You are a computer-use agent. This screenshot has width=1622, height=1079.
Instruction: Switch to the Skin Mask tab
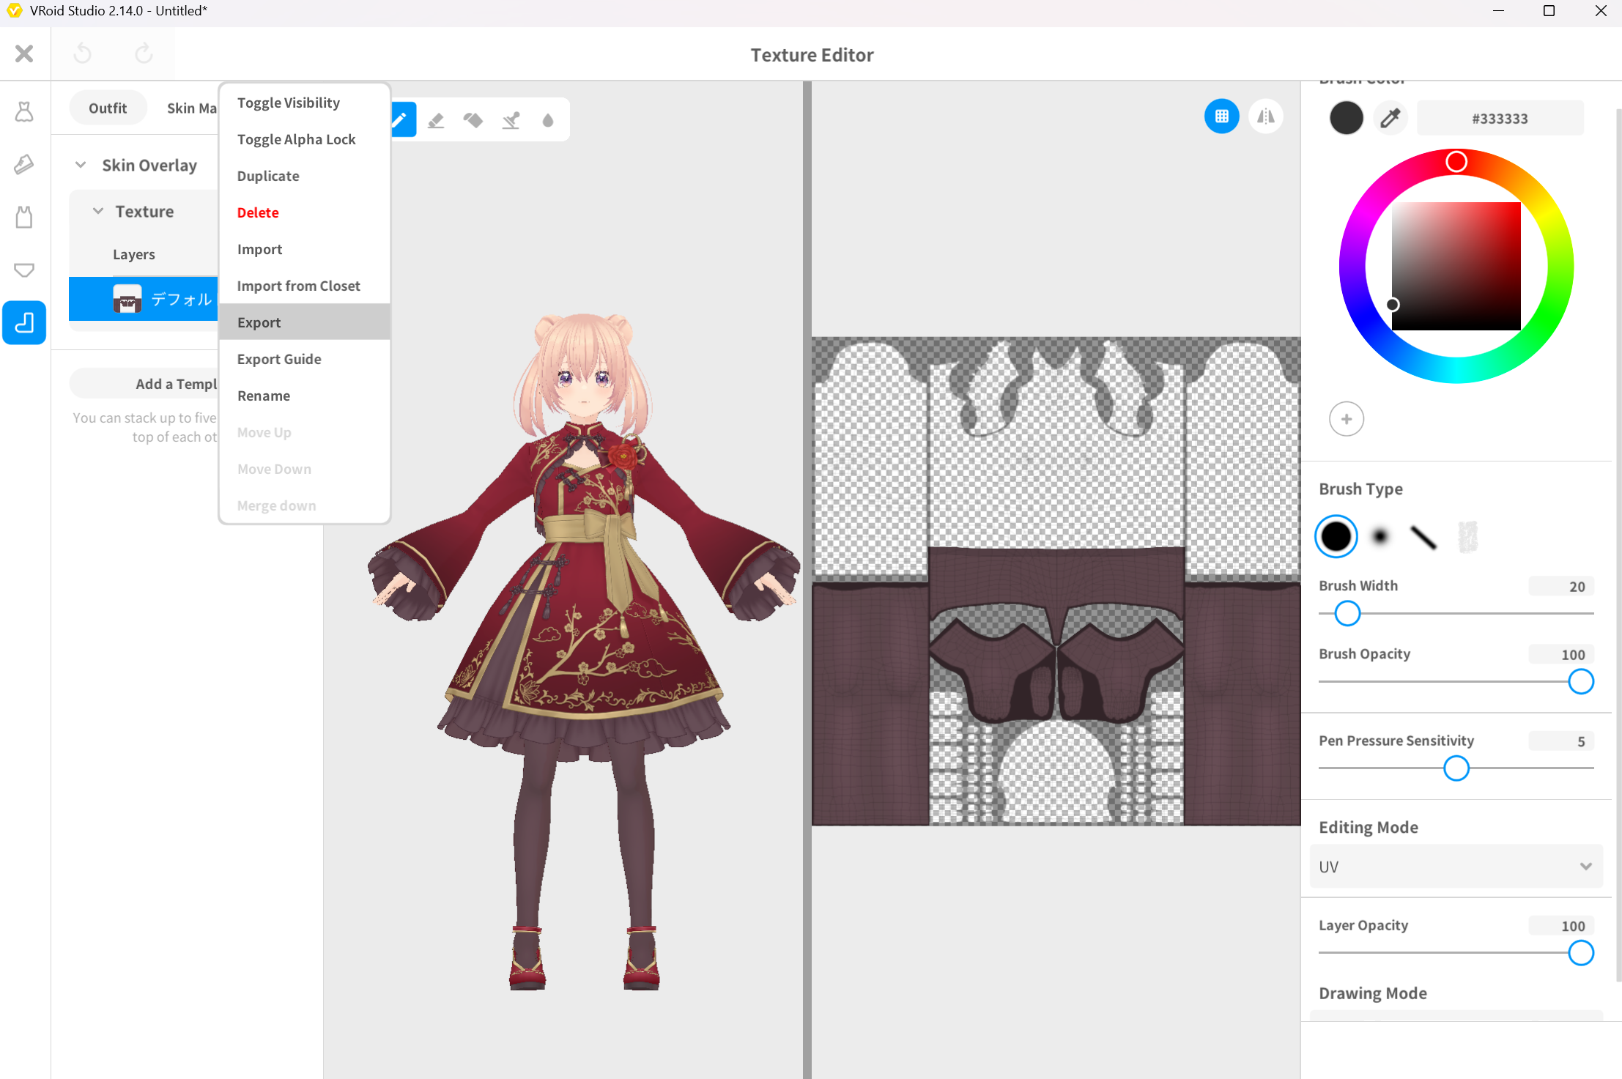click(x=191, y=108)
